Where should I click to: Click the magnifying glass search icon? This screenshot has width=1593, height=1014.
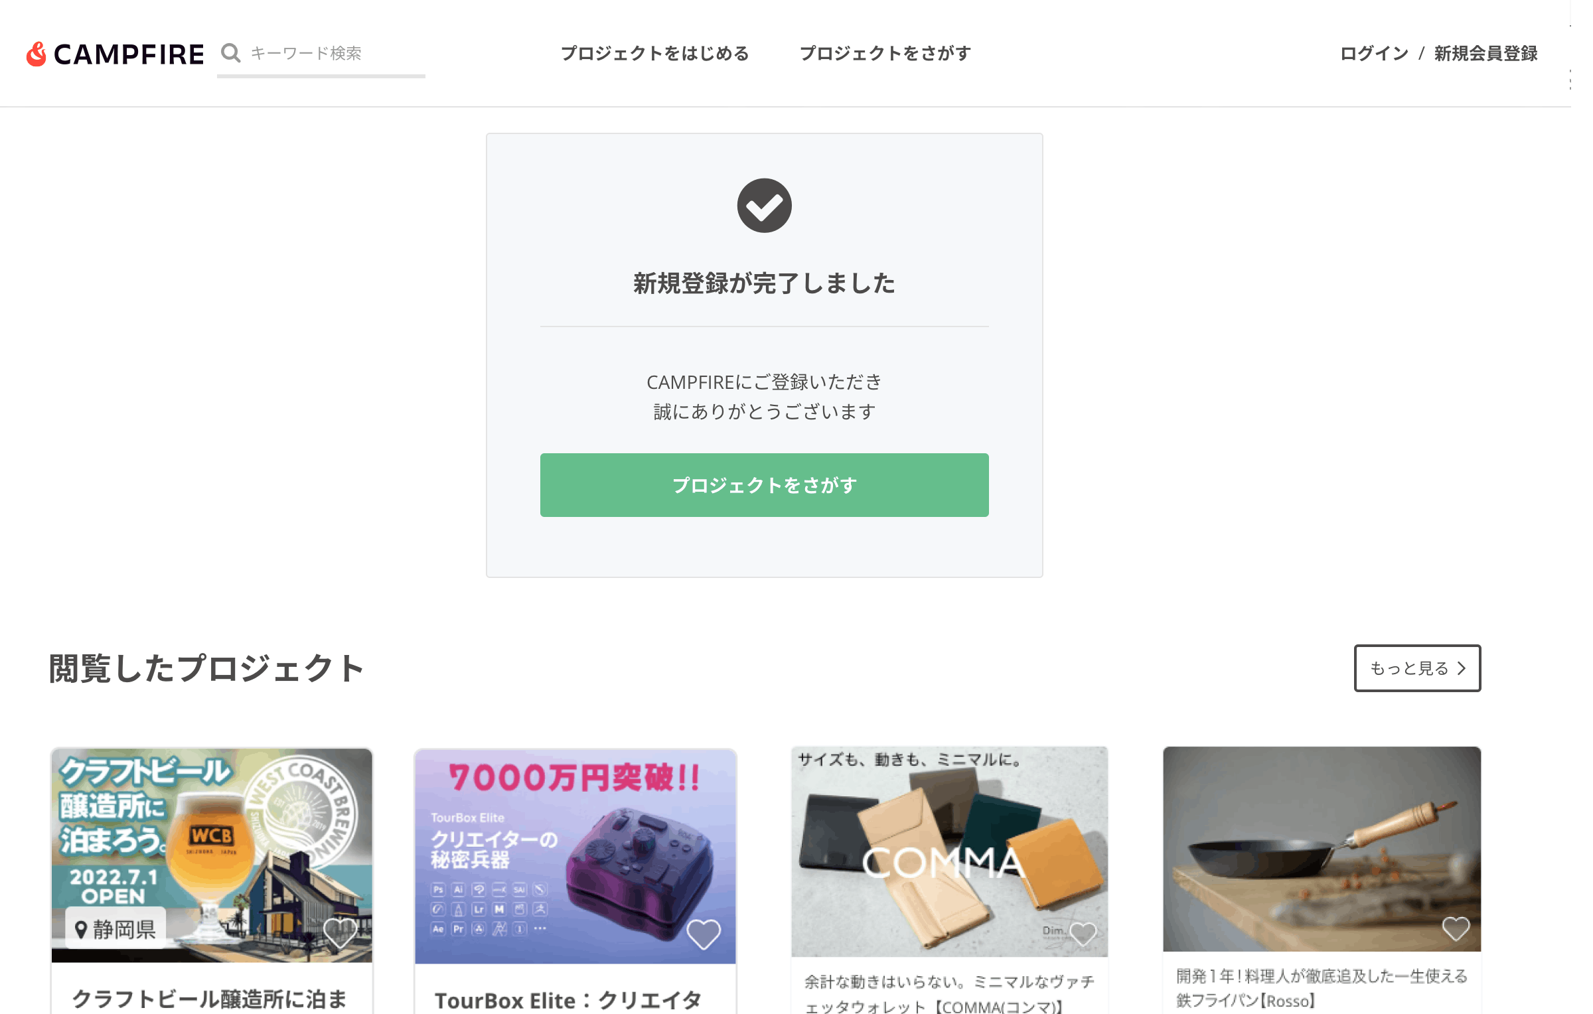[x=230, y=53]
